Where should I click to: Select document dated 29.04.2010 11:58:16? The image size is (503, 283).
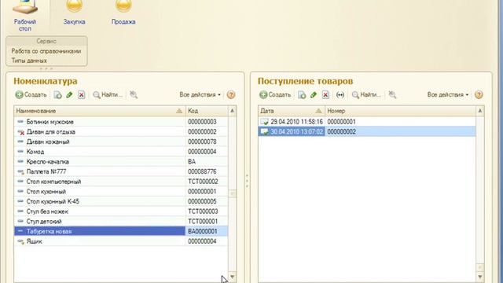pyautogui.click(x=367, y=122)
